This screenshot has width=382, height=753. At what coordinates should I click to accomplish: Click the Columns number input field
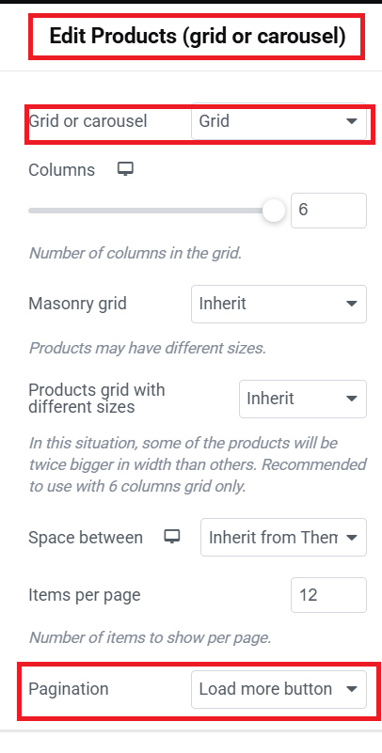[328, 211]
